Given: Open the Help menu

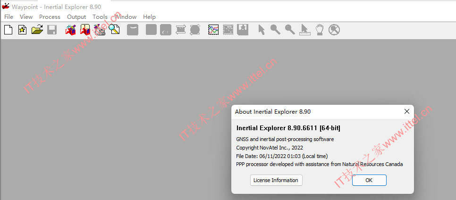Looking at the screenshot, I should 149,17.
